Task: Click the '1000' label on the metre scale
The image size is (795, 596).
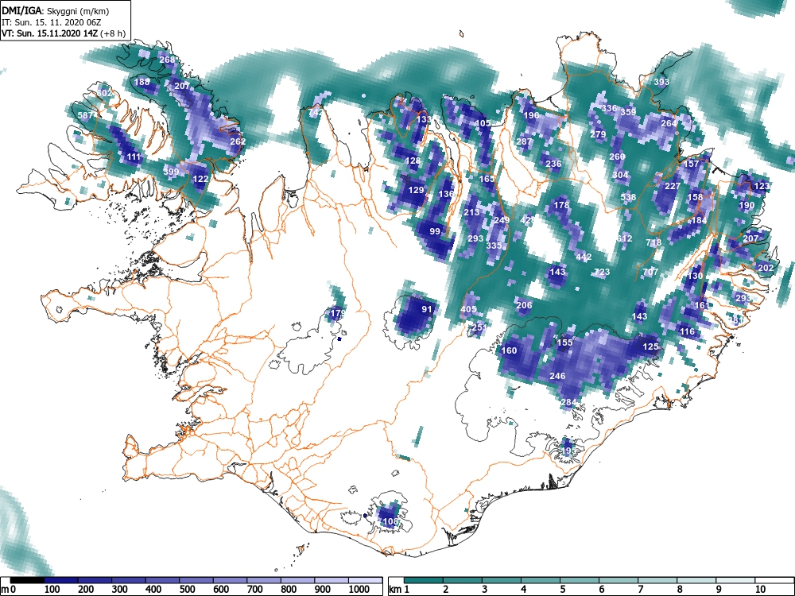Action: pos(359,590)
